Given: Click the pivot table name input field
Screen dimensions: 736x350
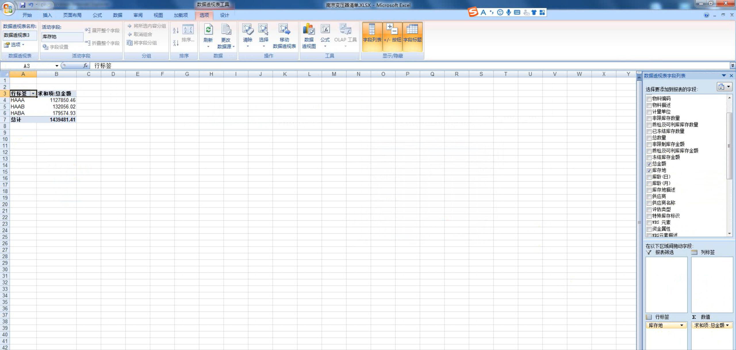Looking at the screenshot, I should [20, 35].
